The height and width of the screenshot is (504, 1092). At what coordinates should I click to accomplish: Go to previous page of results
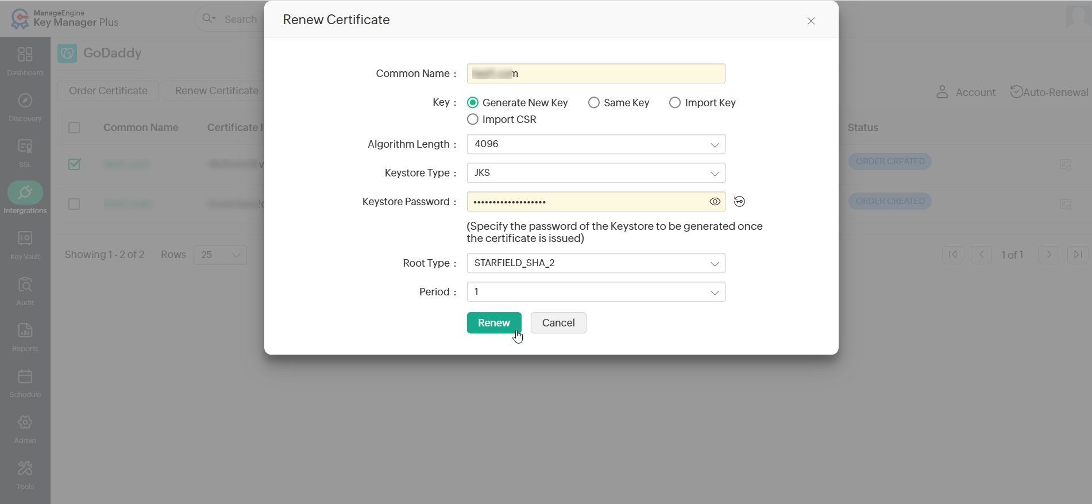click(x=982, y=255)
